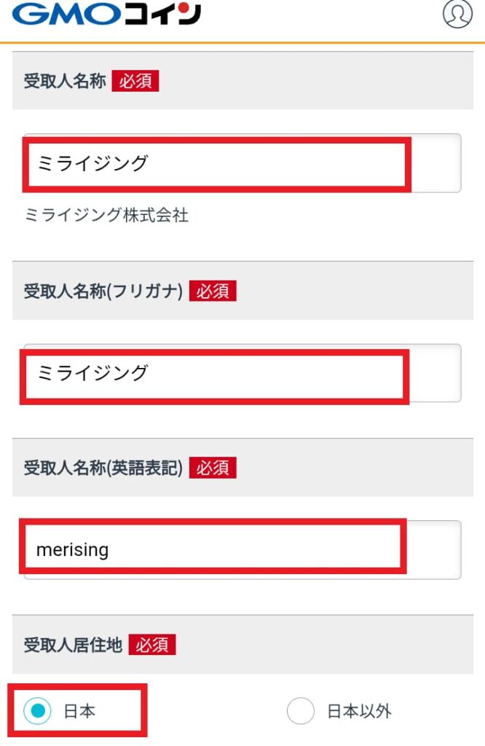This screenshot has height=746, width=485.
Task: Click the 受取人名称(英語表記) section header
Action: click(x=242, y=467)
